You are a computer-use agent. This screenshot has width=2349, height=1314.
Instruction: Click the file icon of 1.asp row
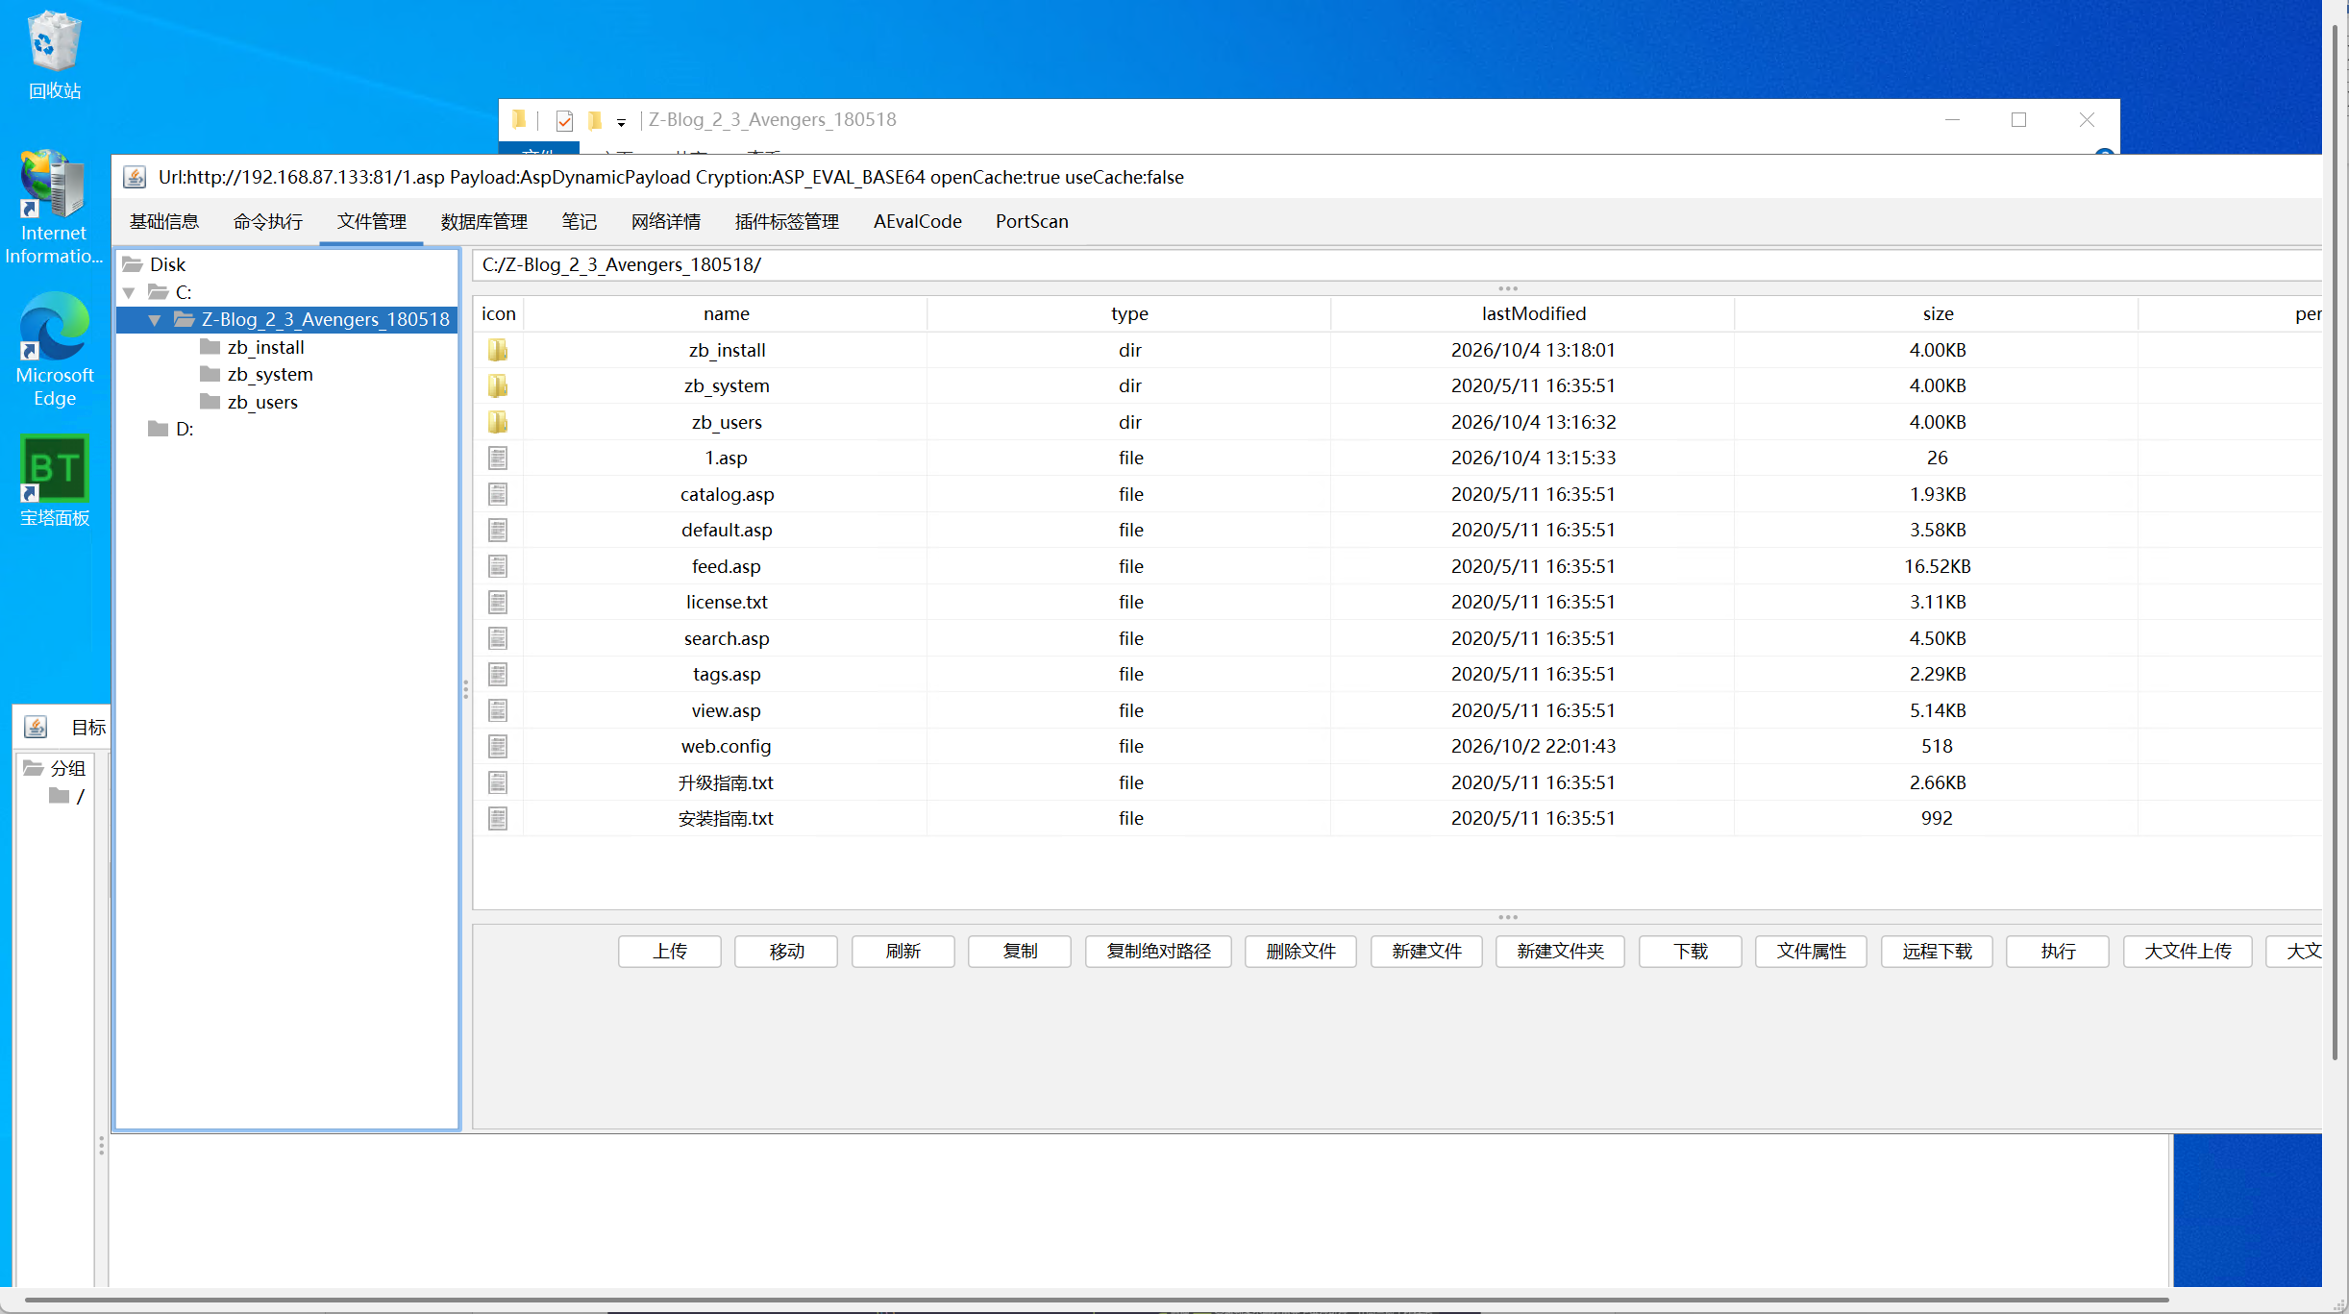click(497, 458)
